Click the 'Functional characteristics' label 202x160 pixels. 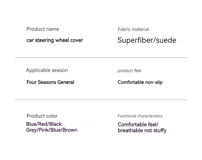140,116
